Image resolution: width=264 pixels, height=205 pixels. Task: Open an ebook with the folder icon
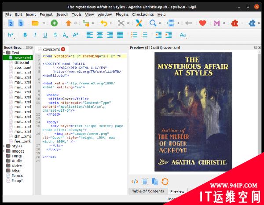tap(35, 23)
